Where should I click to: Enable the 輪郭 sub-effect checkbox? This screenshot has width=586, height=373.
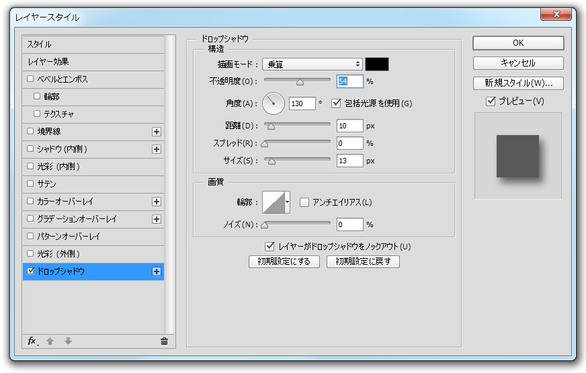click(36, 96)
